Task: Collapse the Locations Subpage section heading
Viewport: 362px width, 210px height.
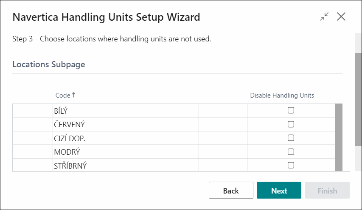Action: coord(49,64)
